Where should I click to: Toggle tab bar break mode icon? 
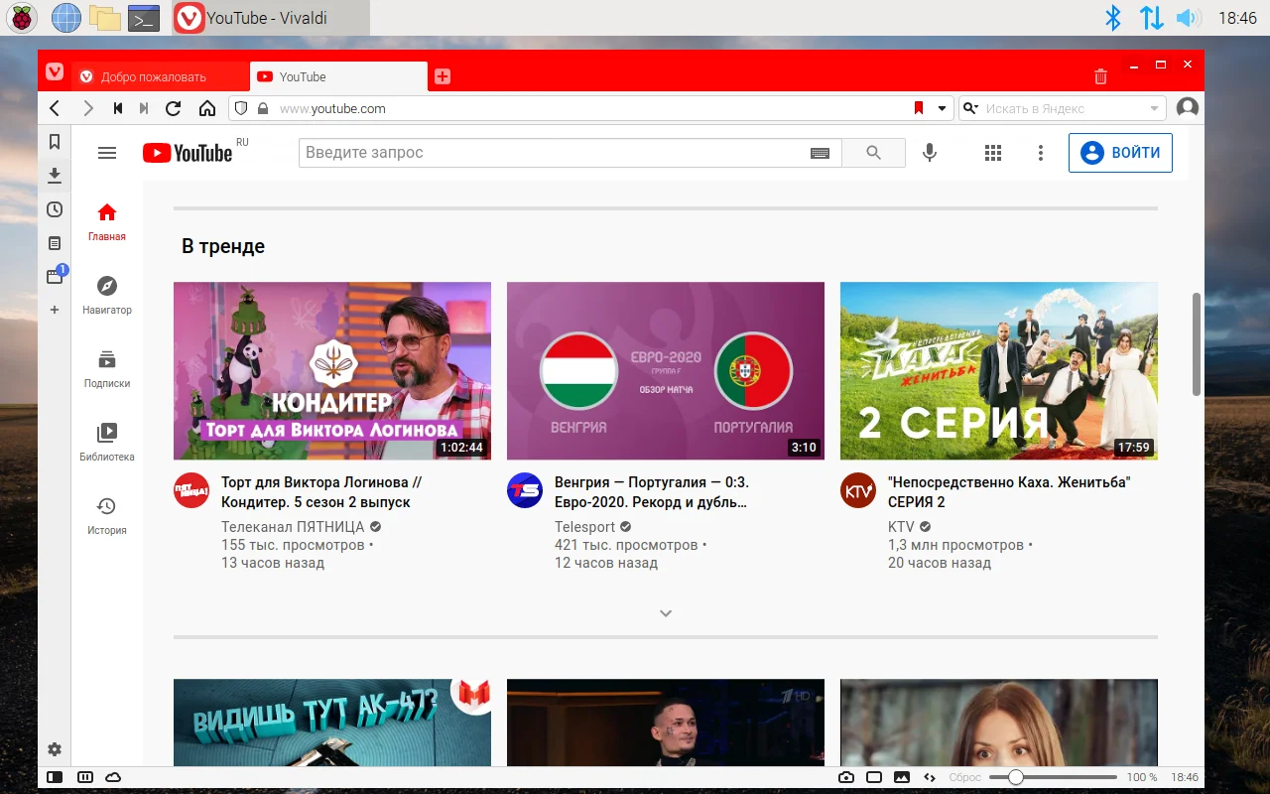tap(85, 777)
